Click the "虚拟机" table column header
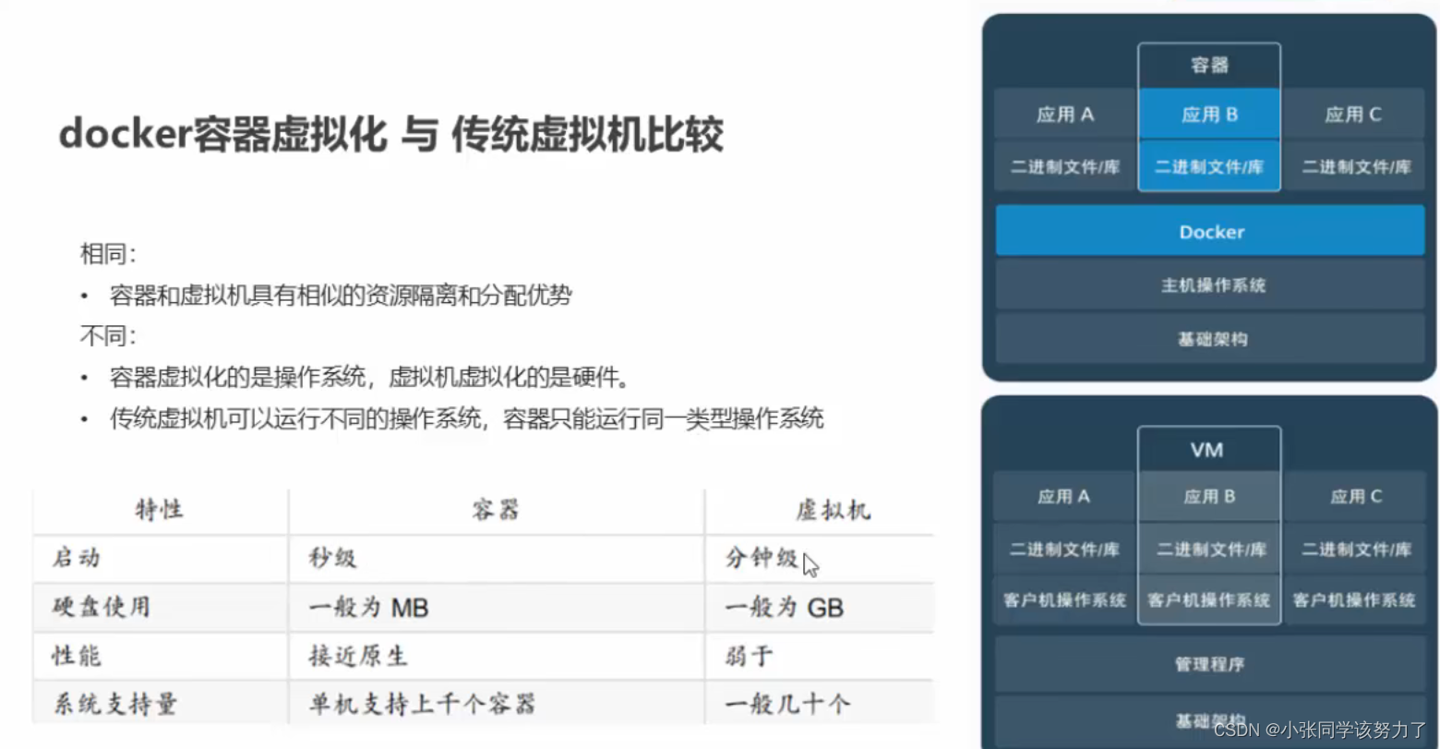This screenshot has width=1440, height=749. tap(822, 510)
